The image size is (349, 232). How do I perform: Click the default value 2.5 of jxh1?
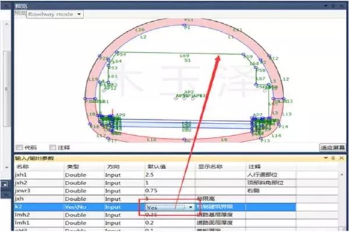click(x=150, y=175)
